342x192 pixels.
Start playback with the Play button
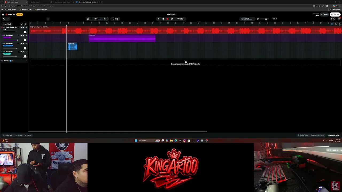[158, 19]
